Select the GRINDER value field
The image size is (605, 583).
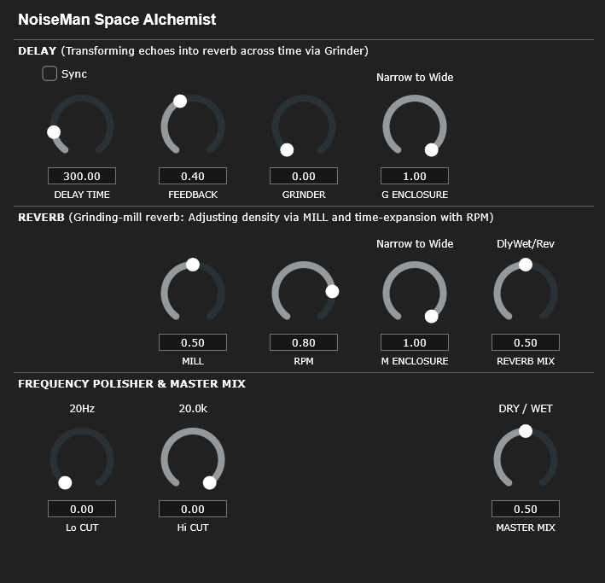coord(304,176)
